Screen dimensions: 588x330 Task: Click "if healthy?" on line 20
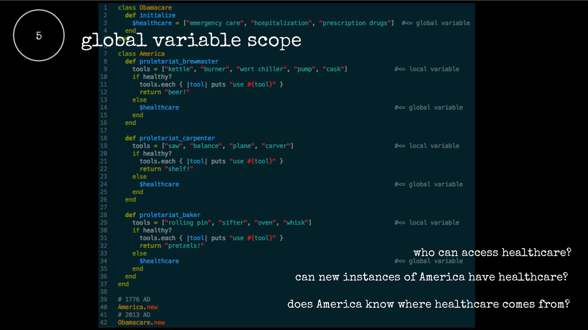(x=152, y=154)
